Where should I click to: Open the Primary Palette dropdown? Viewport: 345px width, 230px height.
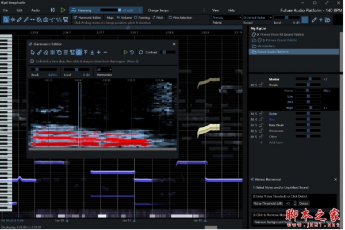227,18
